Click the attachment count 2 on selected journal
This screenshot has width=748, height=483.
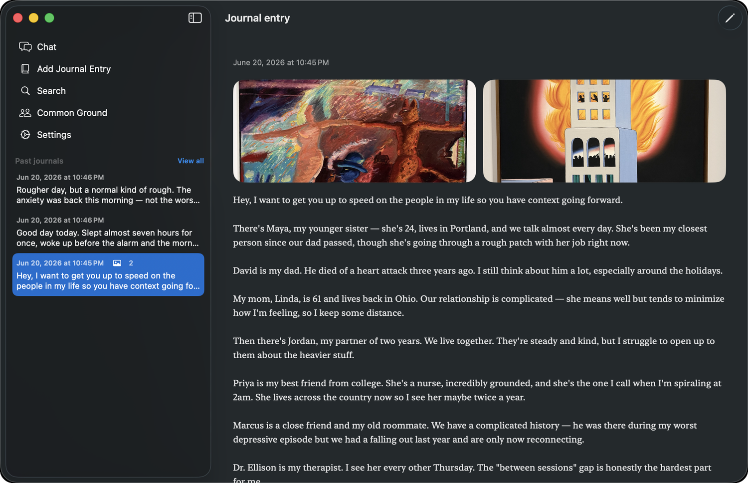pyautogui.click(x=131, y=263)
